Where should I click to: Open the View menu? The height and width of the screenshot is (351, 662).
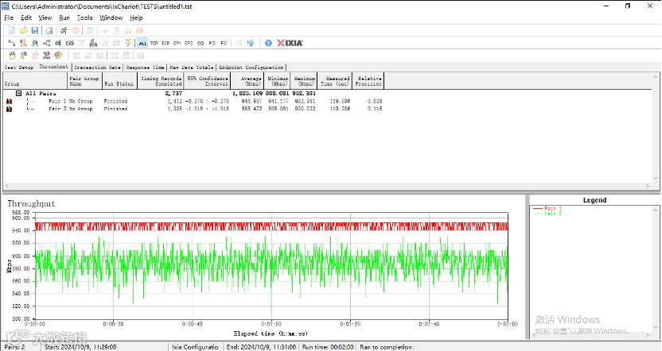45,17
